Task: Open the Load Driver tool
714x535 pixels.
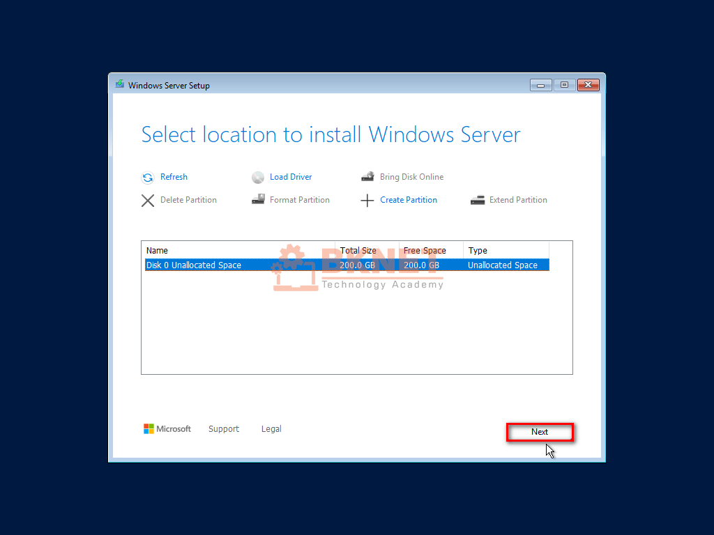Action: click(282, 177)
